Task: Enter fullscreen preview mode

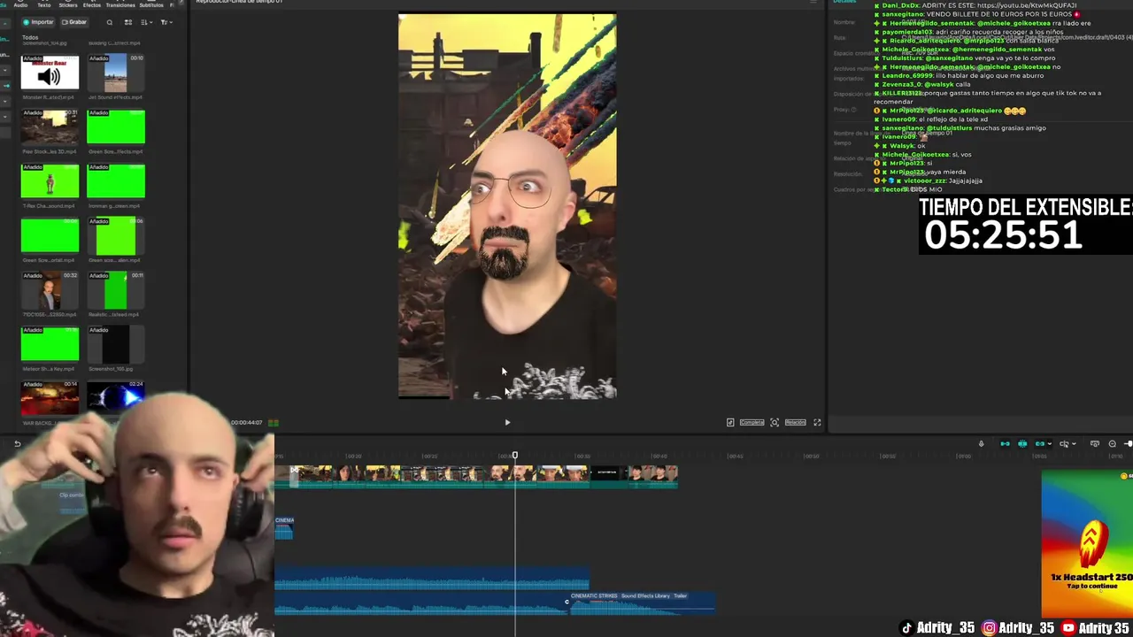Action: click(x=817, y=423)
